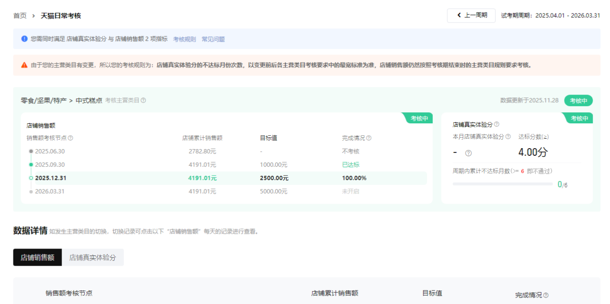The height and width of the screenshot is (304, 610).
Task: Select the 店铺销售额 tab
Action: [37, 257]
